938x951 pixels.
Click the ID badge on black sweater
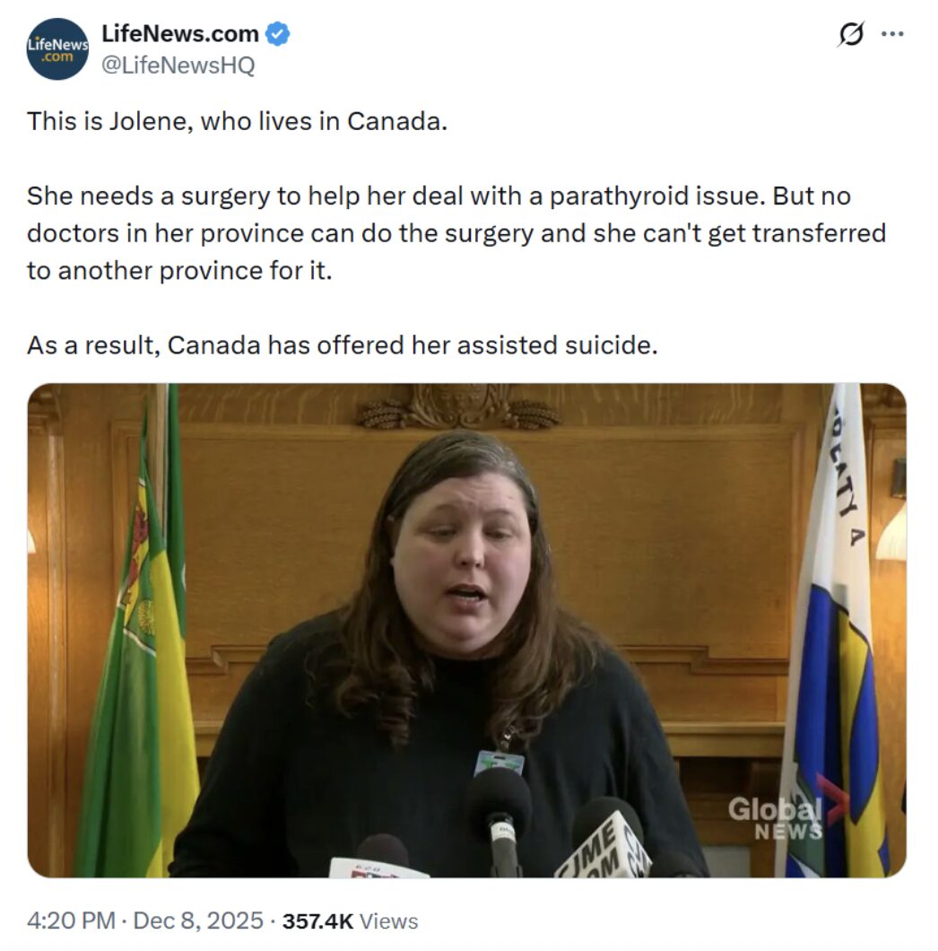pyautogui.click(x=499, y=762)
